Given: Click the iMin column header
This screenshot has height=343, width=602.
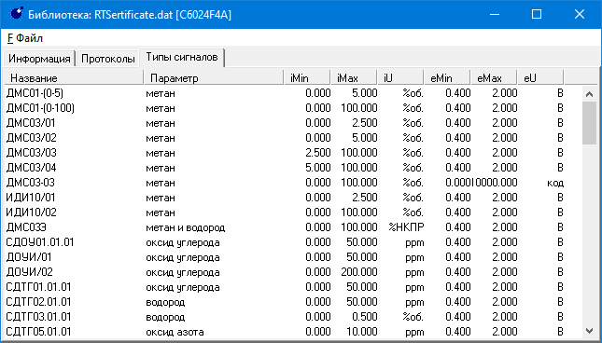Looking at the screenshot, I should point(307,77).
